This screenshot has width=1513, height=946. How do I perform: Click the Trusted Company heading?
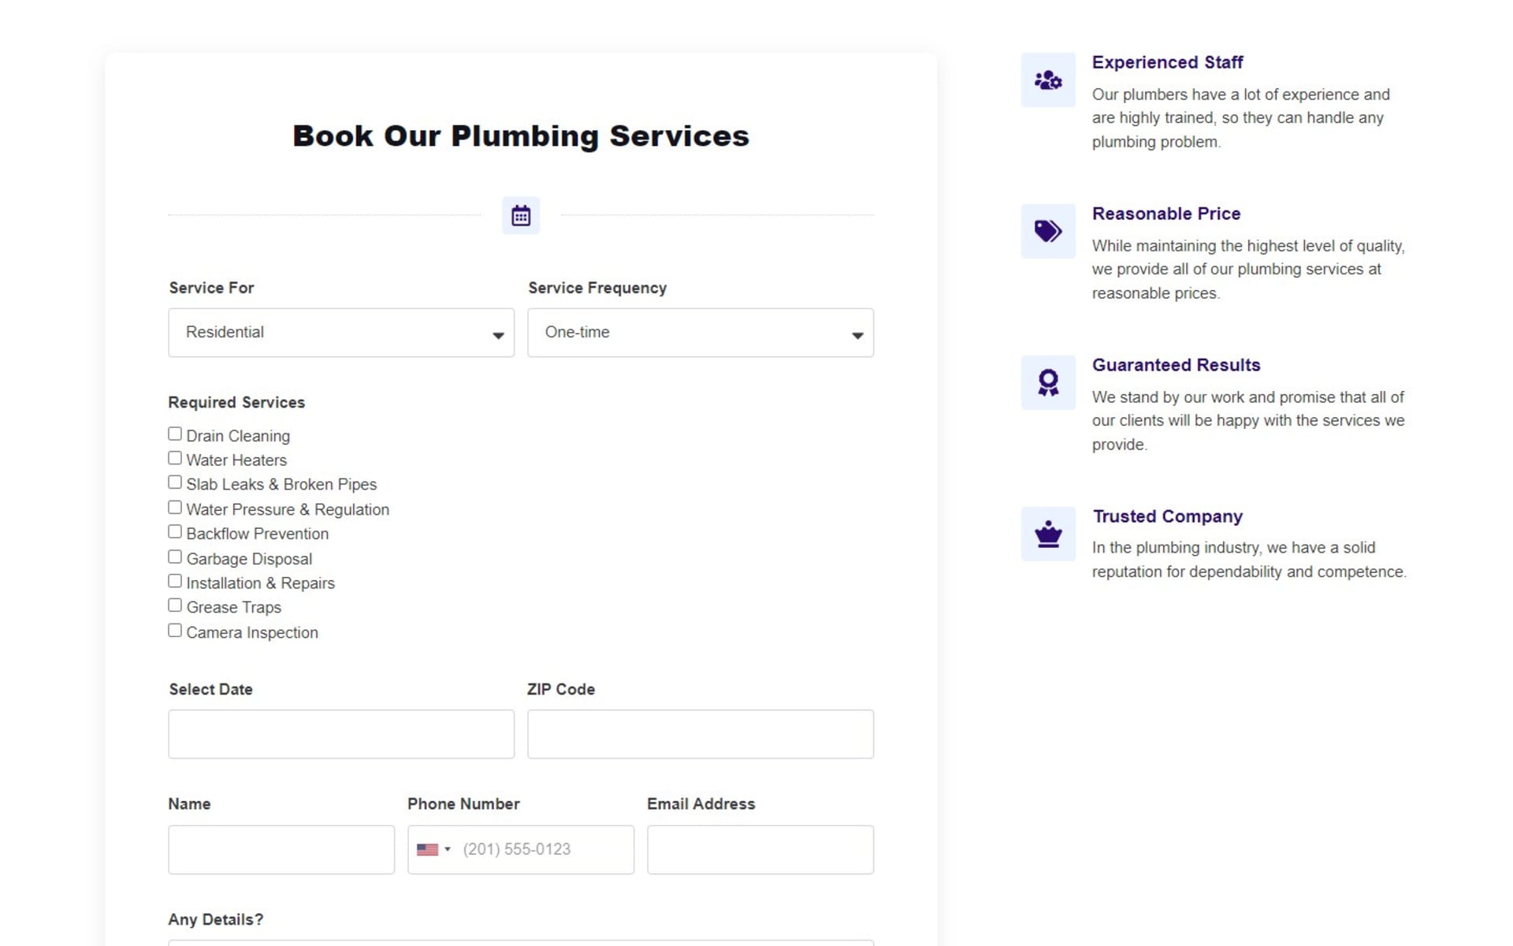click(1167, 516)
